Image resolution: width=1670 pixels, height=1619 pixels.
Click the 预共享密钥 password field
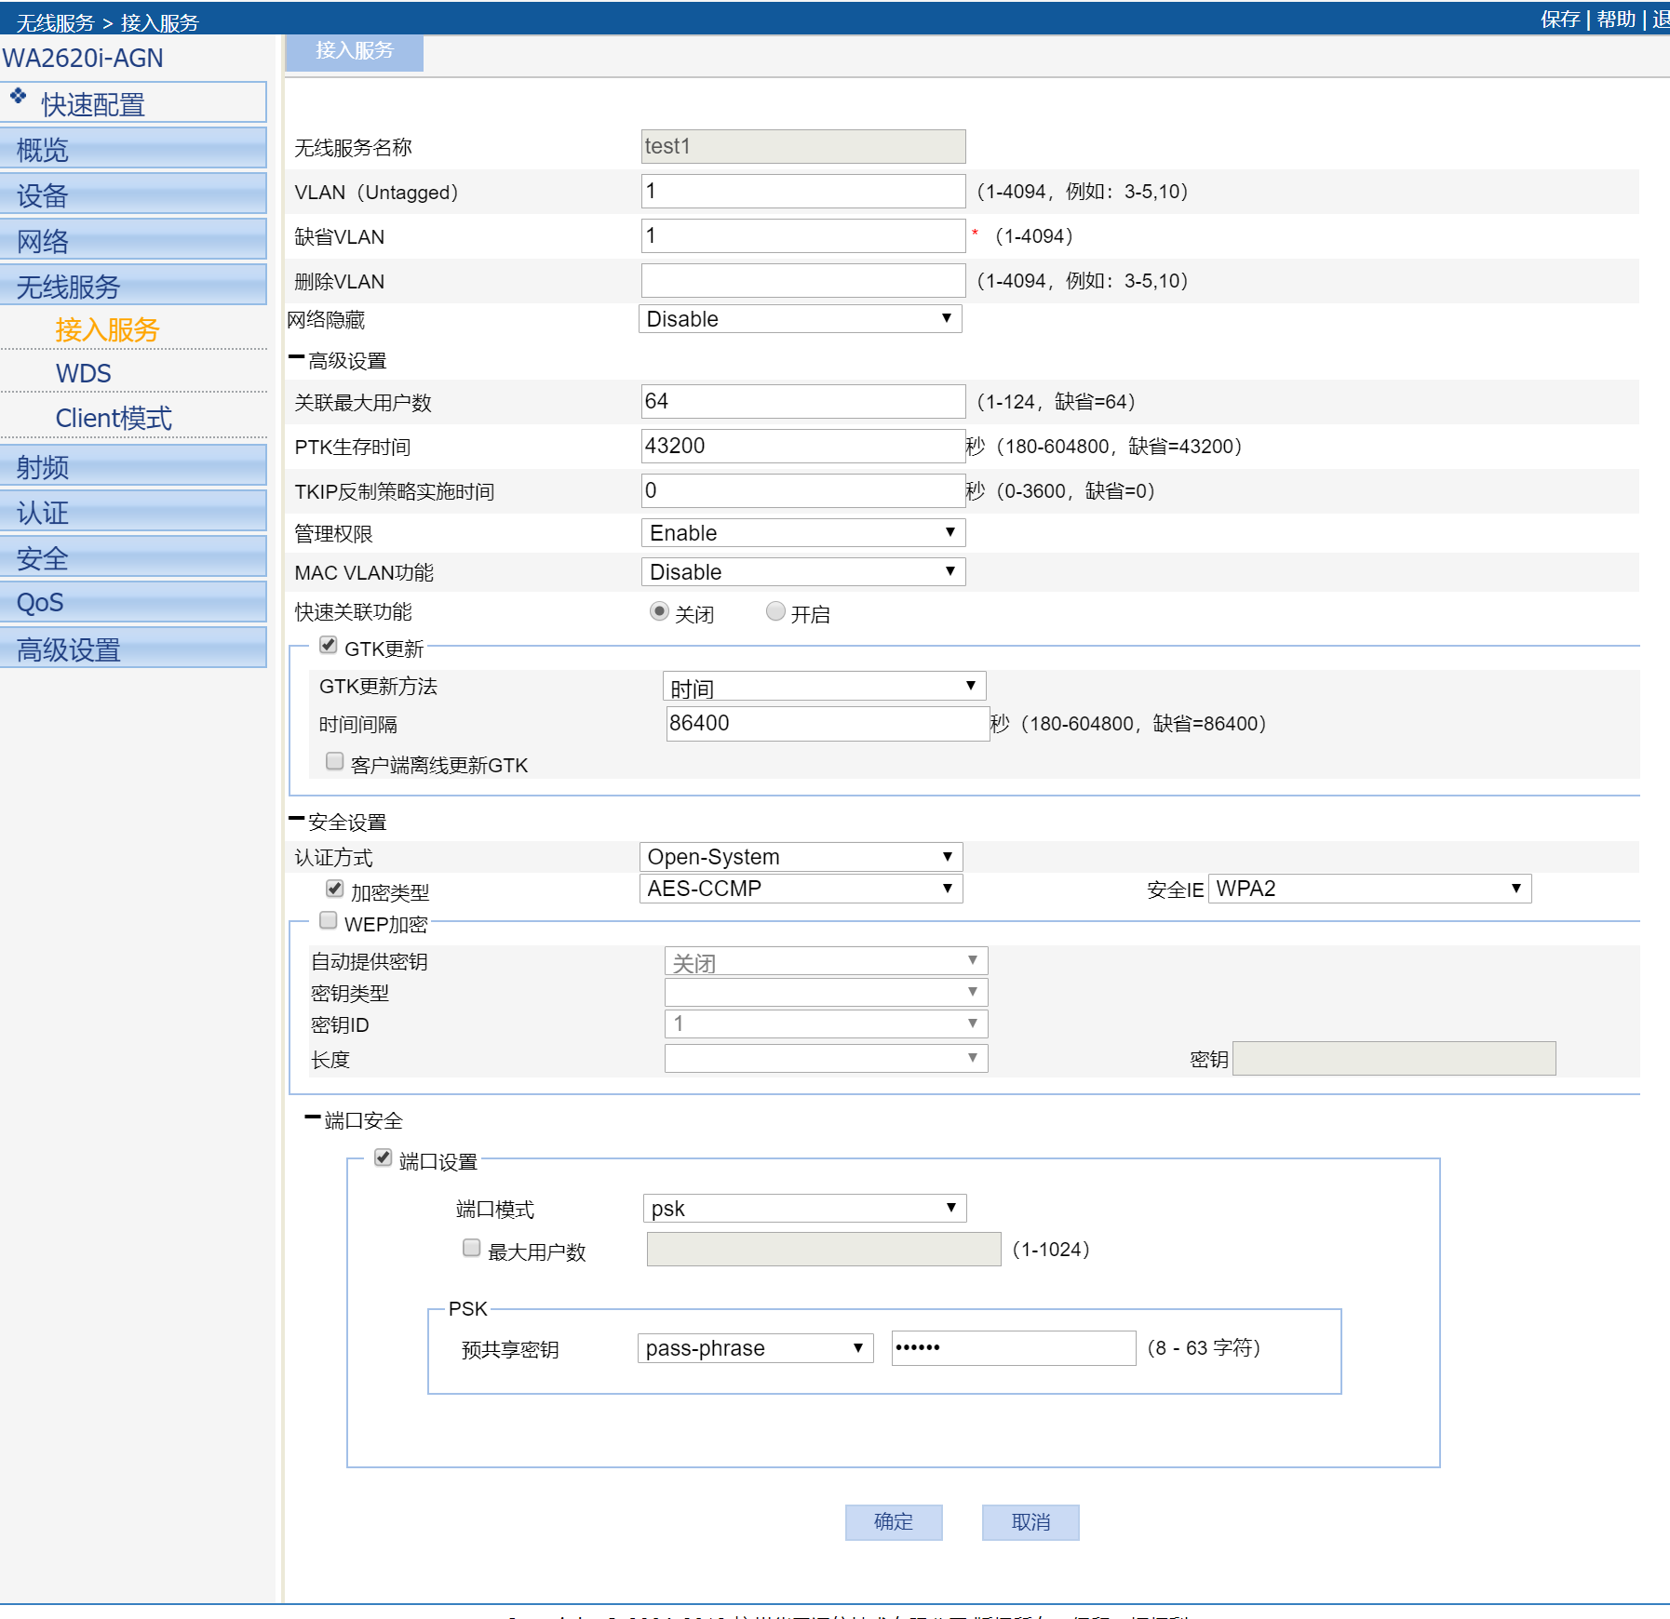click(1013, 1348)
